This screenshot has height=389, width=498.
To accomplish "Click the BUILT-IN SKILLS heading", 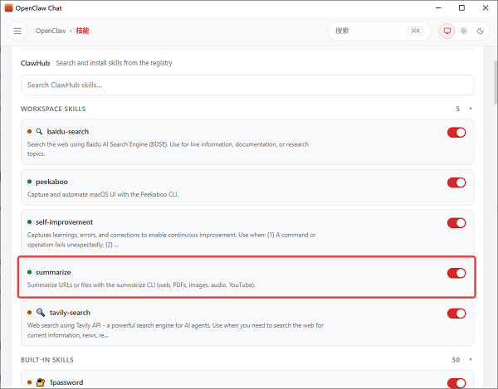I will coord(47,360).
